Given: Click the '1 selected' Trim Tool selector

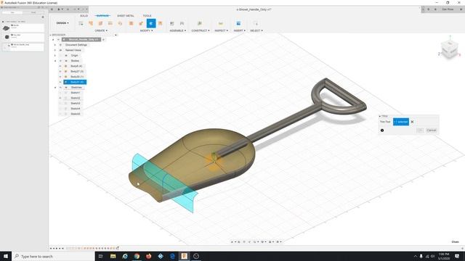Looking at the screenshot, I should tap(401, 122).
